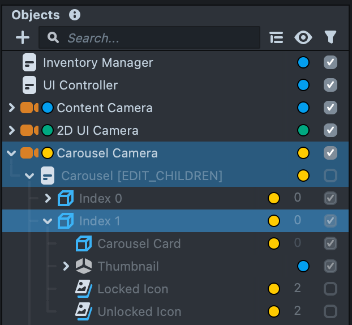Click the Carousel Camera orange camera icon
The image size is (352, 325).
29,153
